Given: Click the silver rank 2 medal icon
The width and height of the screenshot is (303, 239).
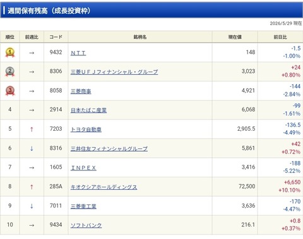Looking at the screenshot, I should 10,72.
